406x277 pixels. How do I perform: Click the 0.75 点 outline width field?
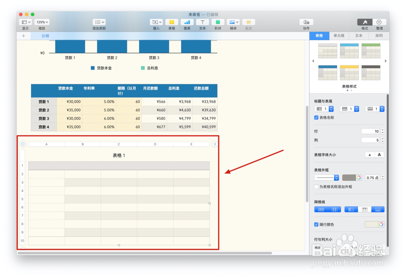click(372, 178)
